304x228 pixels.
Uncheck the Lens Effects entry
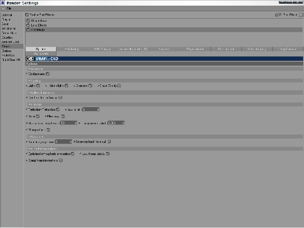[x=28, y=25]
